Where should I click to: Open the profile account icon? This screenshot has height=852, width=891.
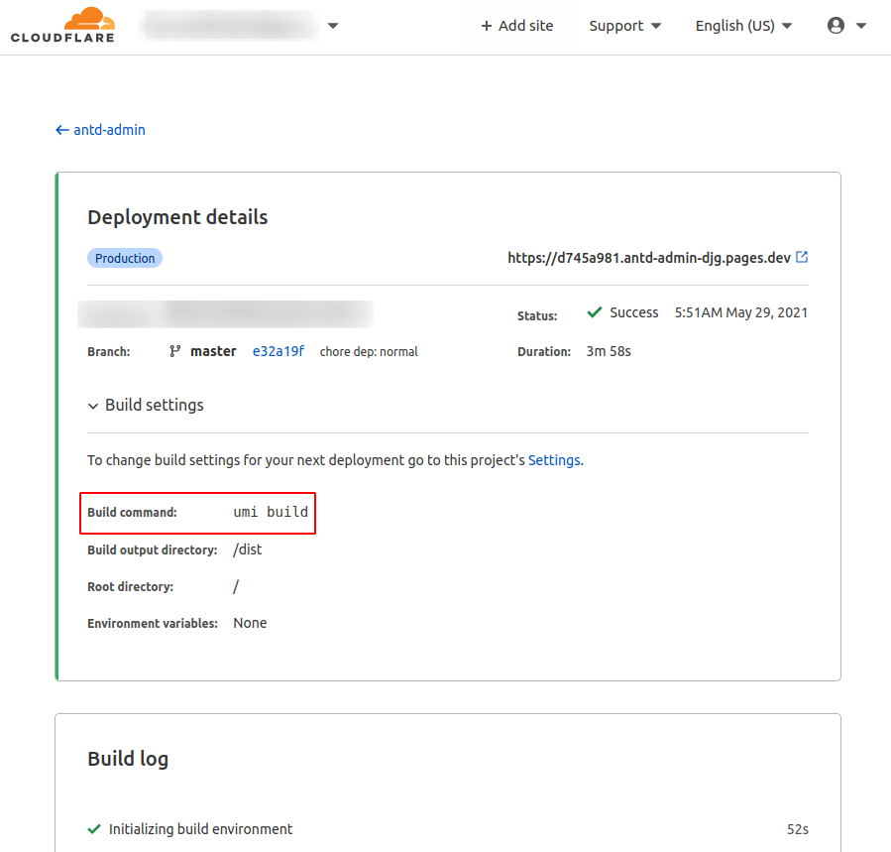coord(835,25)
